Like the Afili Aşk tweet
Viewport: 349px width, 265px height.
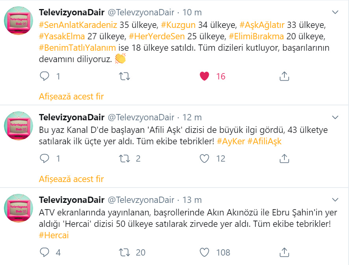point(204,158)
